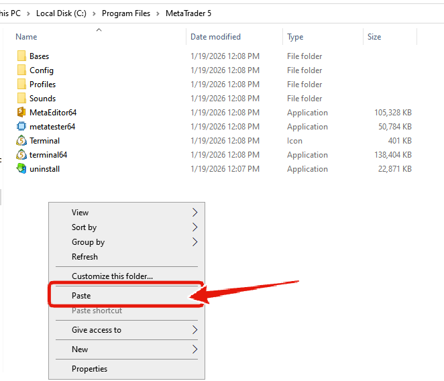Sort by the Size column header
This screenshot has height=381, width=444.
click(x=374, y=37)
